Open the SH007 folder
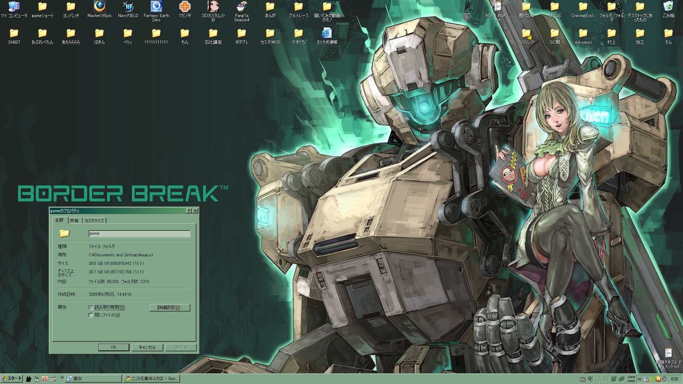The width and height of the screenshot is (683, 384). coord(14,36)
